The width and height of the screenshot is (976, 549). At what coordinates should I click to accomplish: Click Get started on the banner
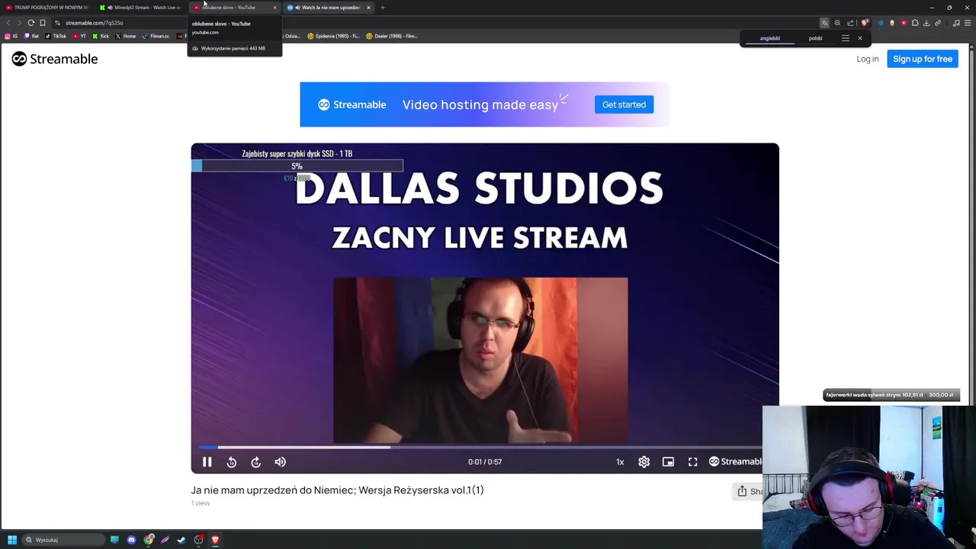(x=624, y=104)
